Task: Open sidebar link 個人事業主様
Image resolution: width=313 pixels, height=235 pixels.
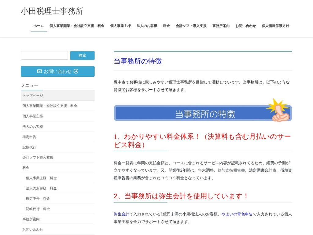Action: [x=58, y=116]
